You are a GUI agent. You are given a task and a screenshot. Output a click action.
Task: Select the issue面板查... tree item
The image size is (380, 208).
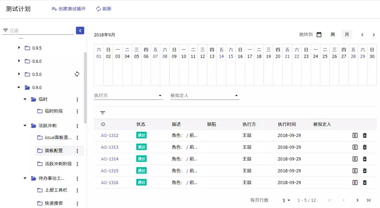coord(58,138)
